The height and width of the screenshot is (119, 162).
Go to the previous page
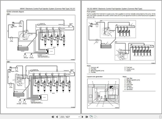pyautogui.click(x=57, y=117)
